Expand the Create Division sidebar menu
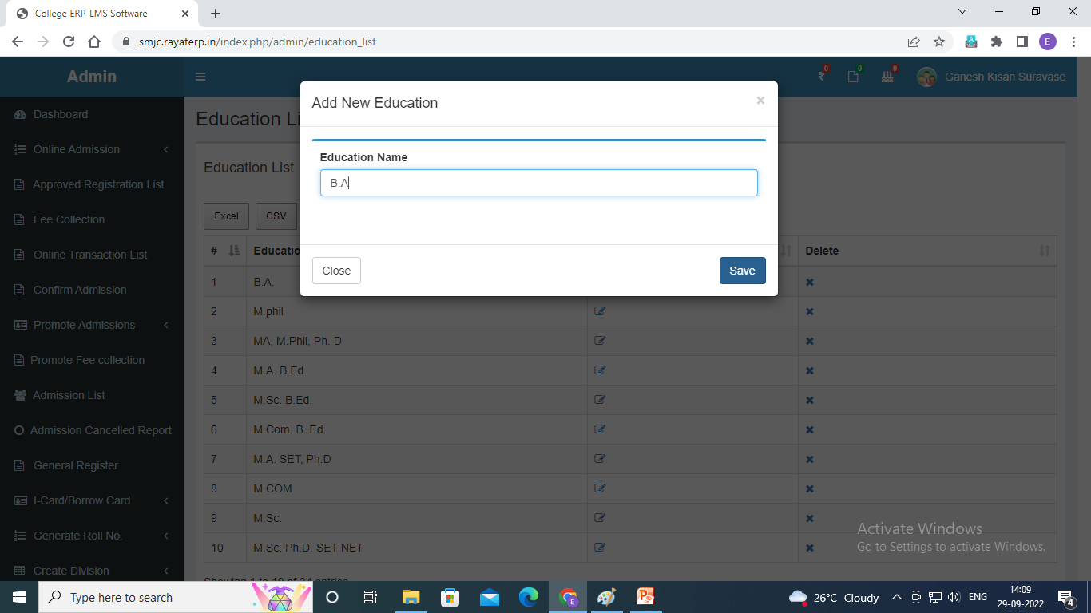The height and width of the screenshot is (613, 1091). point(92,571)
